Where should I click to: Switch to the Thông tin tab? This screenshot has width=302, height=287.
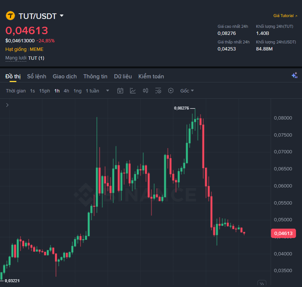coord(95,76)
